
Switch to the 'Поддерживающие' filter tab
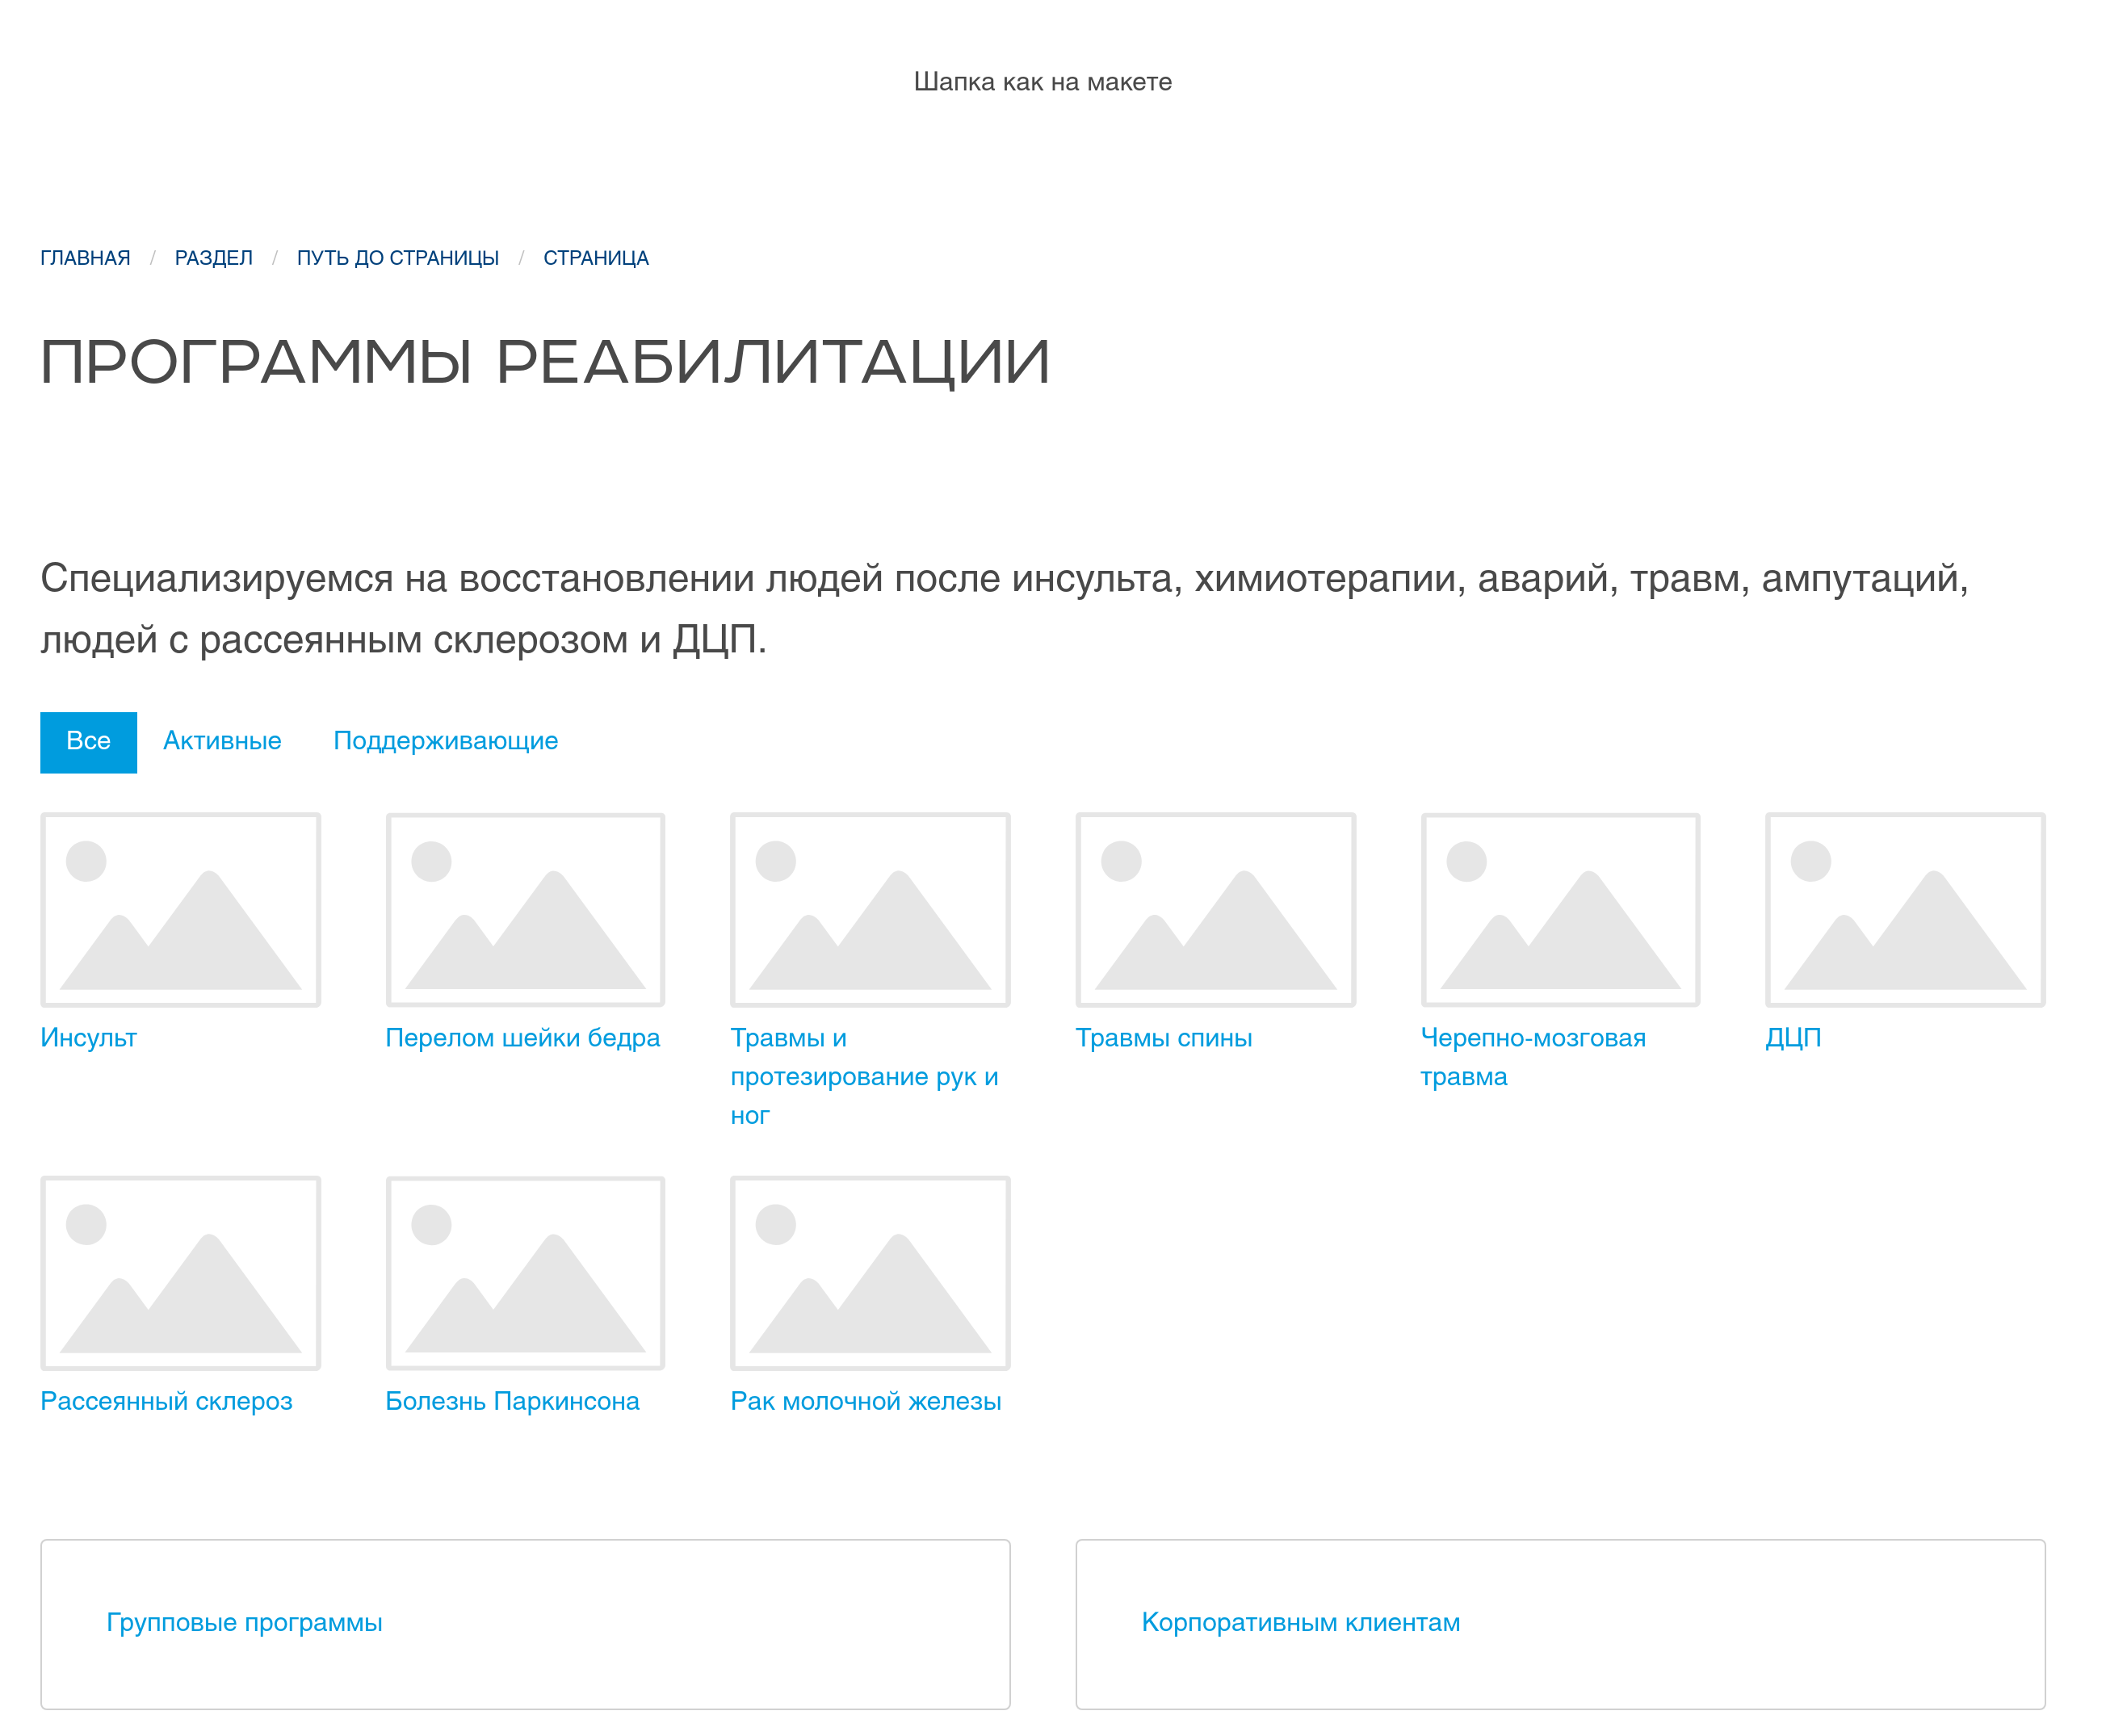pos(446,741)
